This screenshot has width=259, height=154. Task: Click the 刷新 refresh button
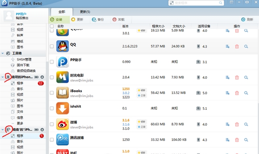coord(247,19)
